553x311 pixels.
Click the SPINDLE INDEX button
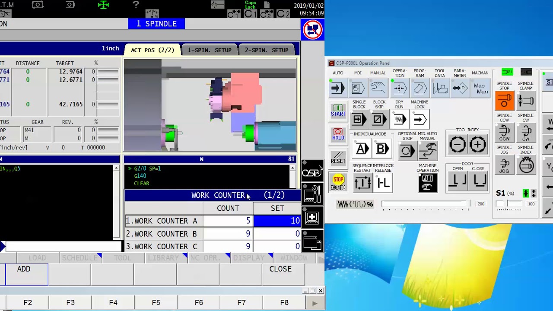pos(526,165)
